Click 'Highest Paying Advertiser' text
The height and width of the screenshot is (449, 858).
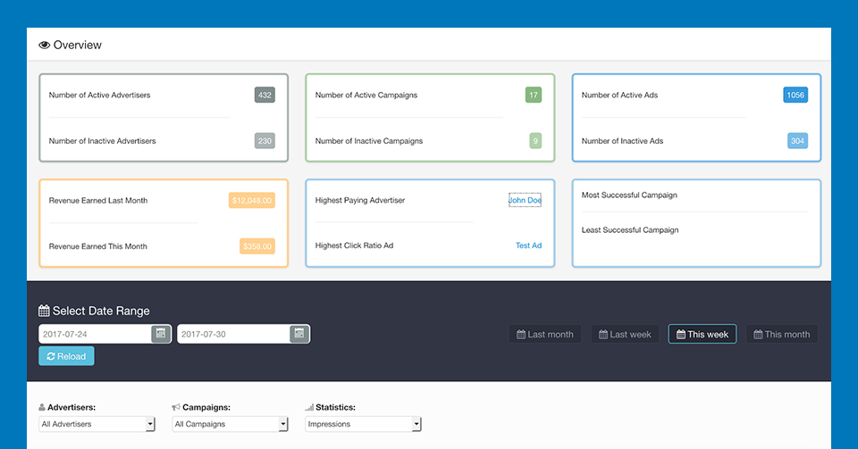360,201
